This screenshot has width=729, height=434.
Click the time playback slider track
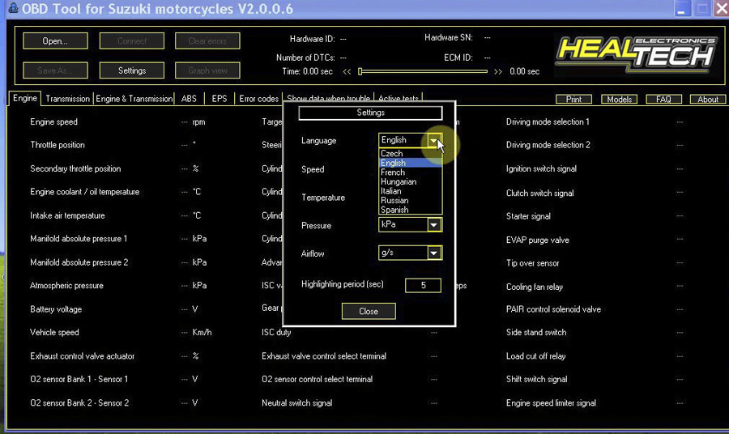[x=423, y=71]
